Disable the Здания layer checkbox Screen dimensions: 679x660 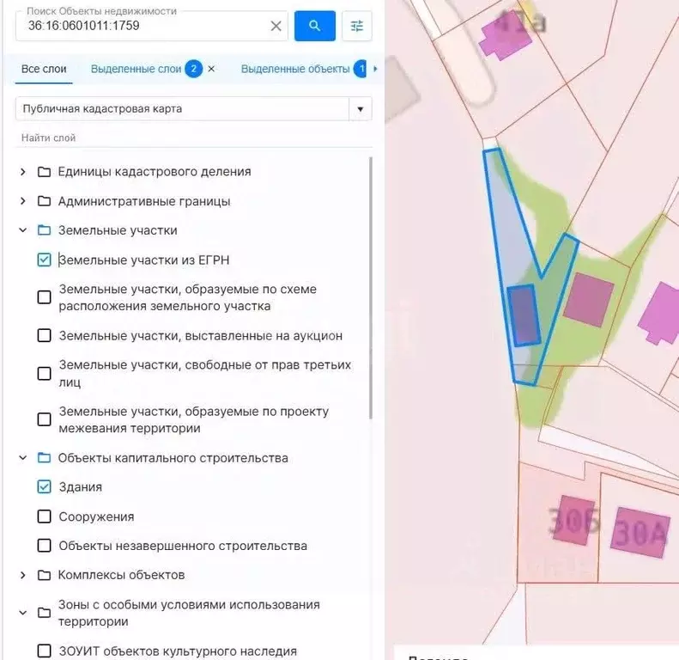[44, 486]
